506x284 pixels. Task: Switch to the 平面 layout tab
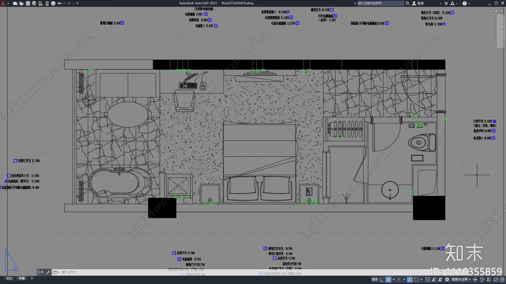point(21,278)
